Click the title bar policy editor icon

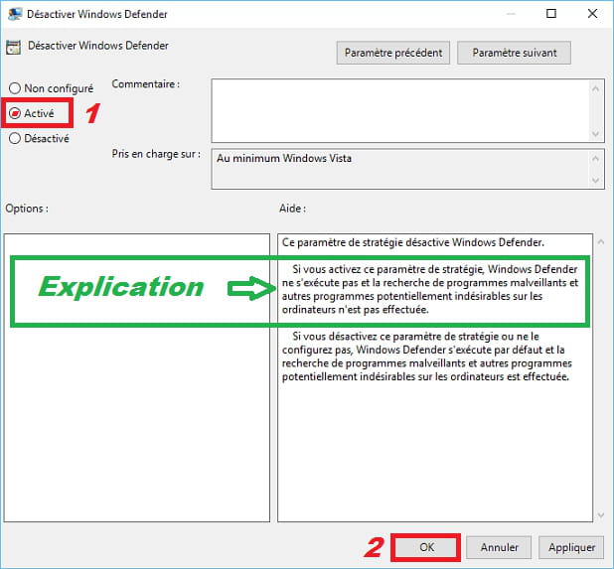pos(15,14)
